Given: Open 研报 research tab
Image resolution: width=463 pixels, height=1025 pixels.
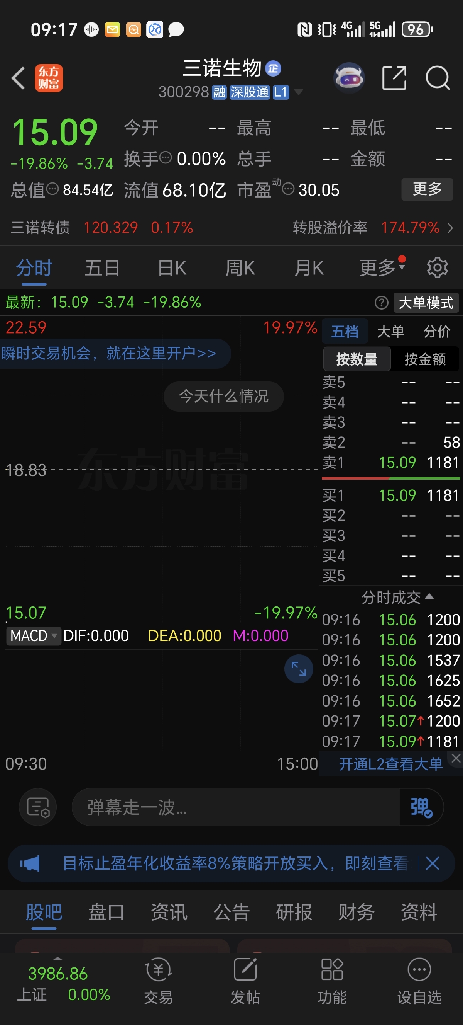Looking at the screenshot, I should [x=294, y=912].
